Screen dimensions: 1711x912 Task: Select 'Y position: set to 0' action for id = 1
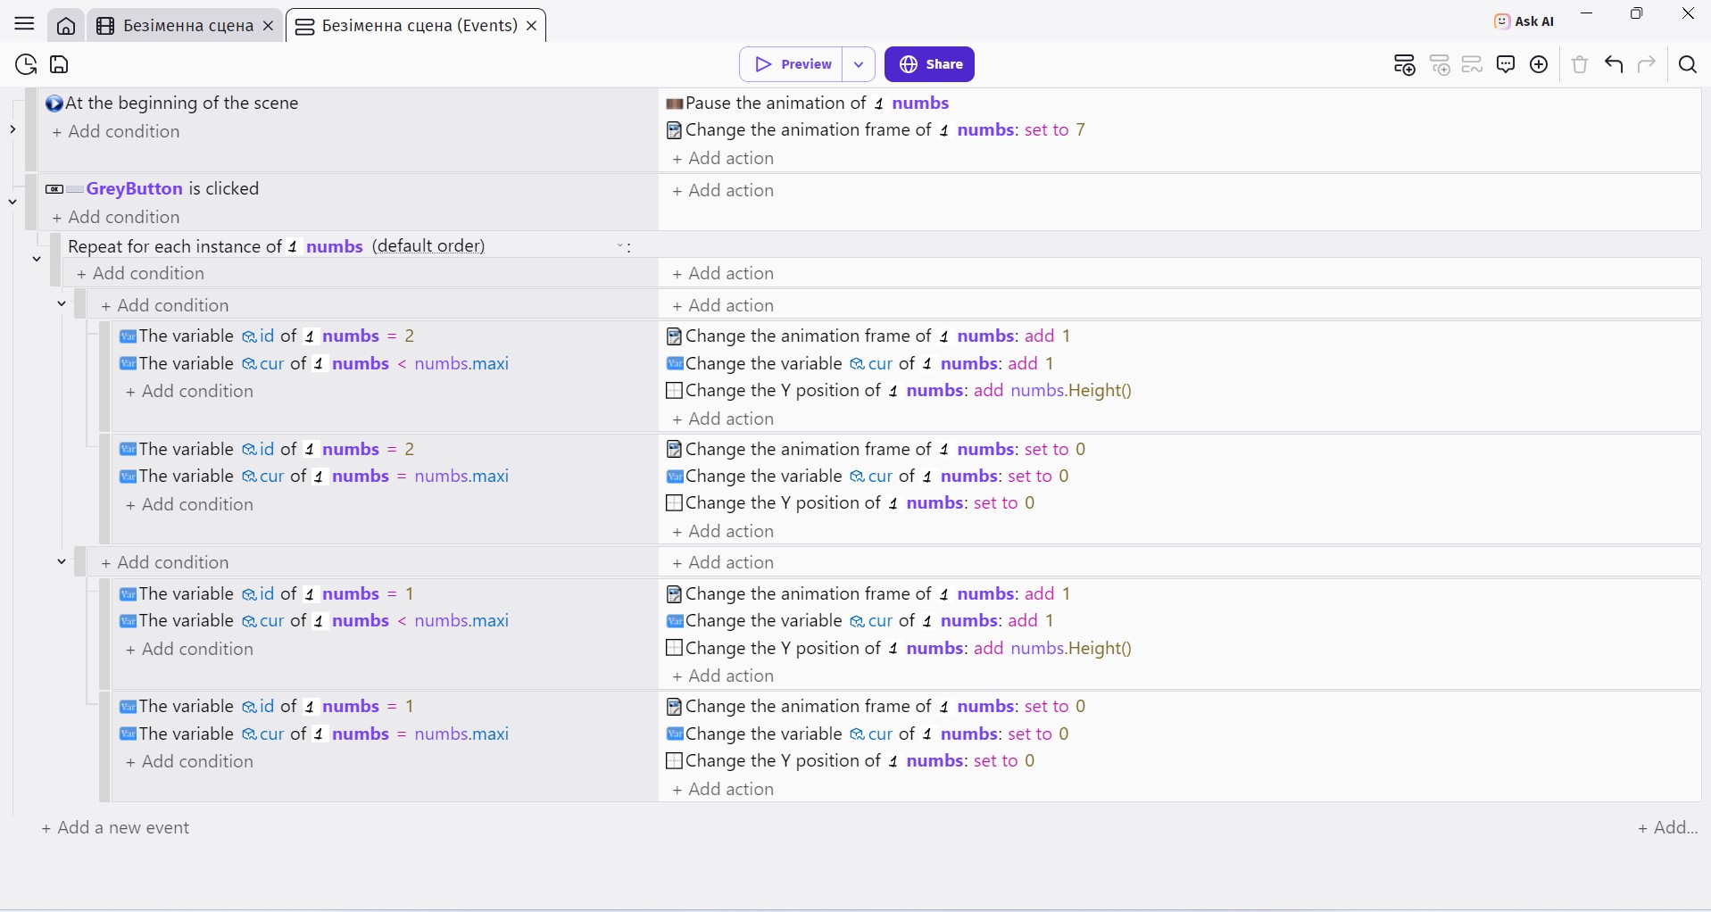point(851,761)
